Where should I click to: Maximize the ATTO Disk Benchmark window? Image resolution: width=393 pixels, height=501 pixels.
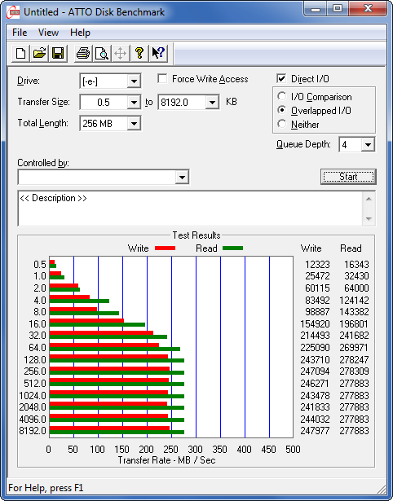(x=338, y=8)
